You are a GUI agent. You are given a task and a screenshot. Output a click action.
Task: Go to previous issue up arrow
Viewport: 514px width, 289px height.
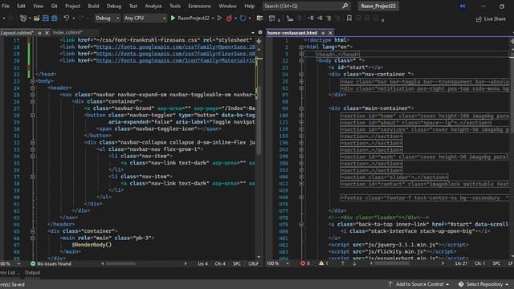(343, 263)
